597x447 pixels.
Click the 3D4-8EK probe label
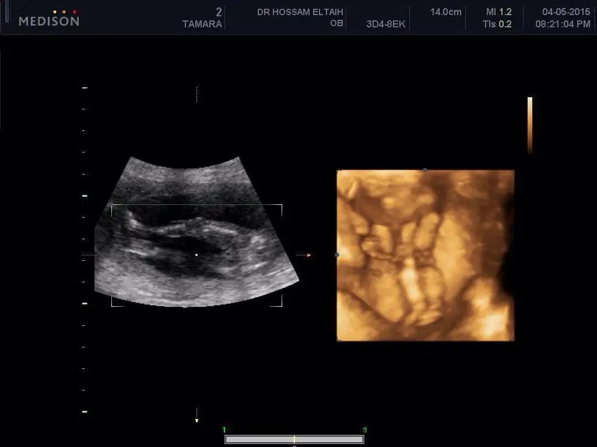[x=385, y=24]
